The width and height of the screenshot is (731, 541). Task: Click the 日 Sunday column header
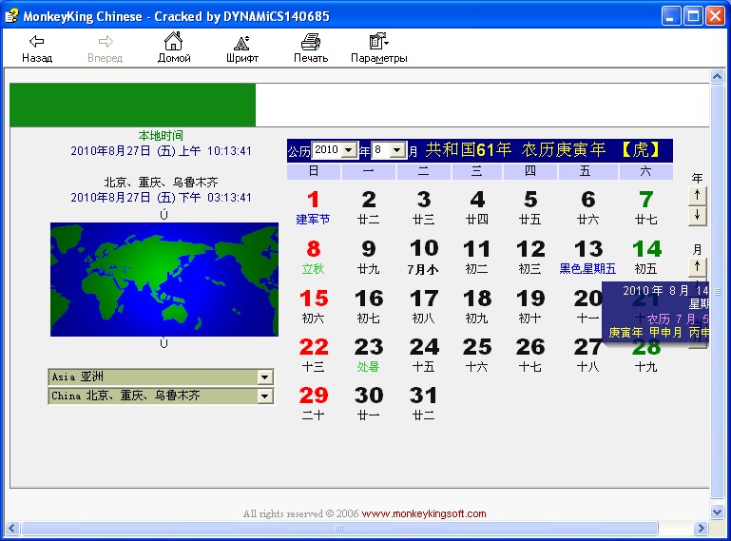(314, 171)
